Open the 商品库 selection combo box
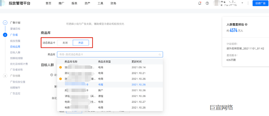This screenshot has height=116, width=269. [x=110, y=54]
